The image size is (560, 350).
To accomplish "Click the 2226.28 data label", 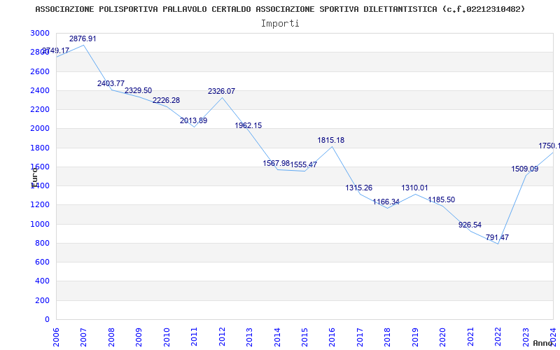I will click(166, 100).
